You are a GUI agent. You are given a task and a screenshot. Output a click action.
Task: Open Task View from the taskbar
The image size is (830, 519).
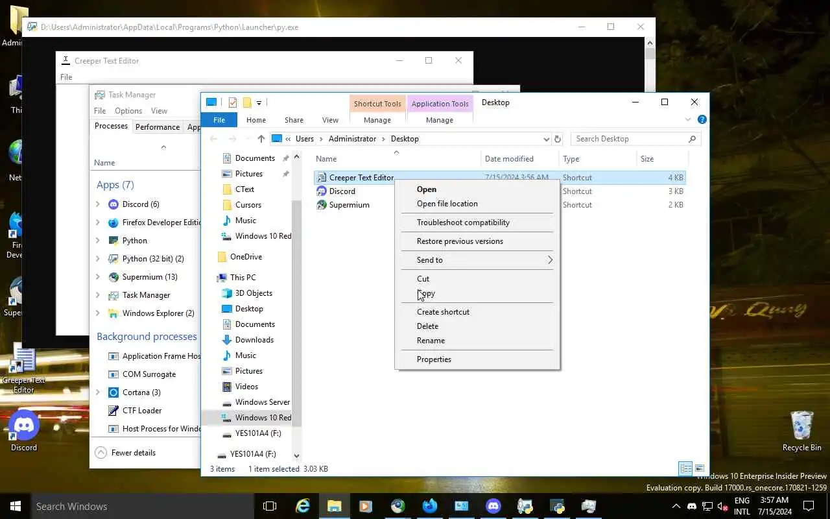click(270, 506)
